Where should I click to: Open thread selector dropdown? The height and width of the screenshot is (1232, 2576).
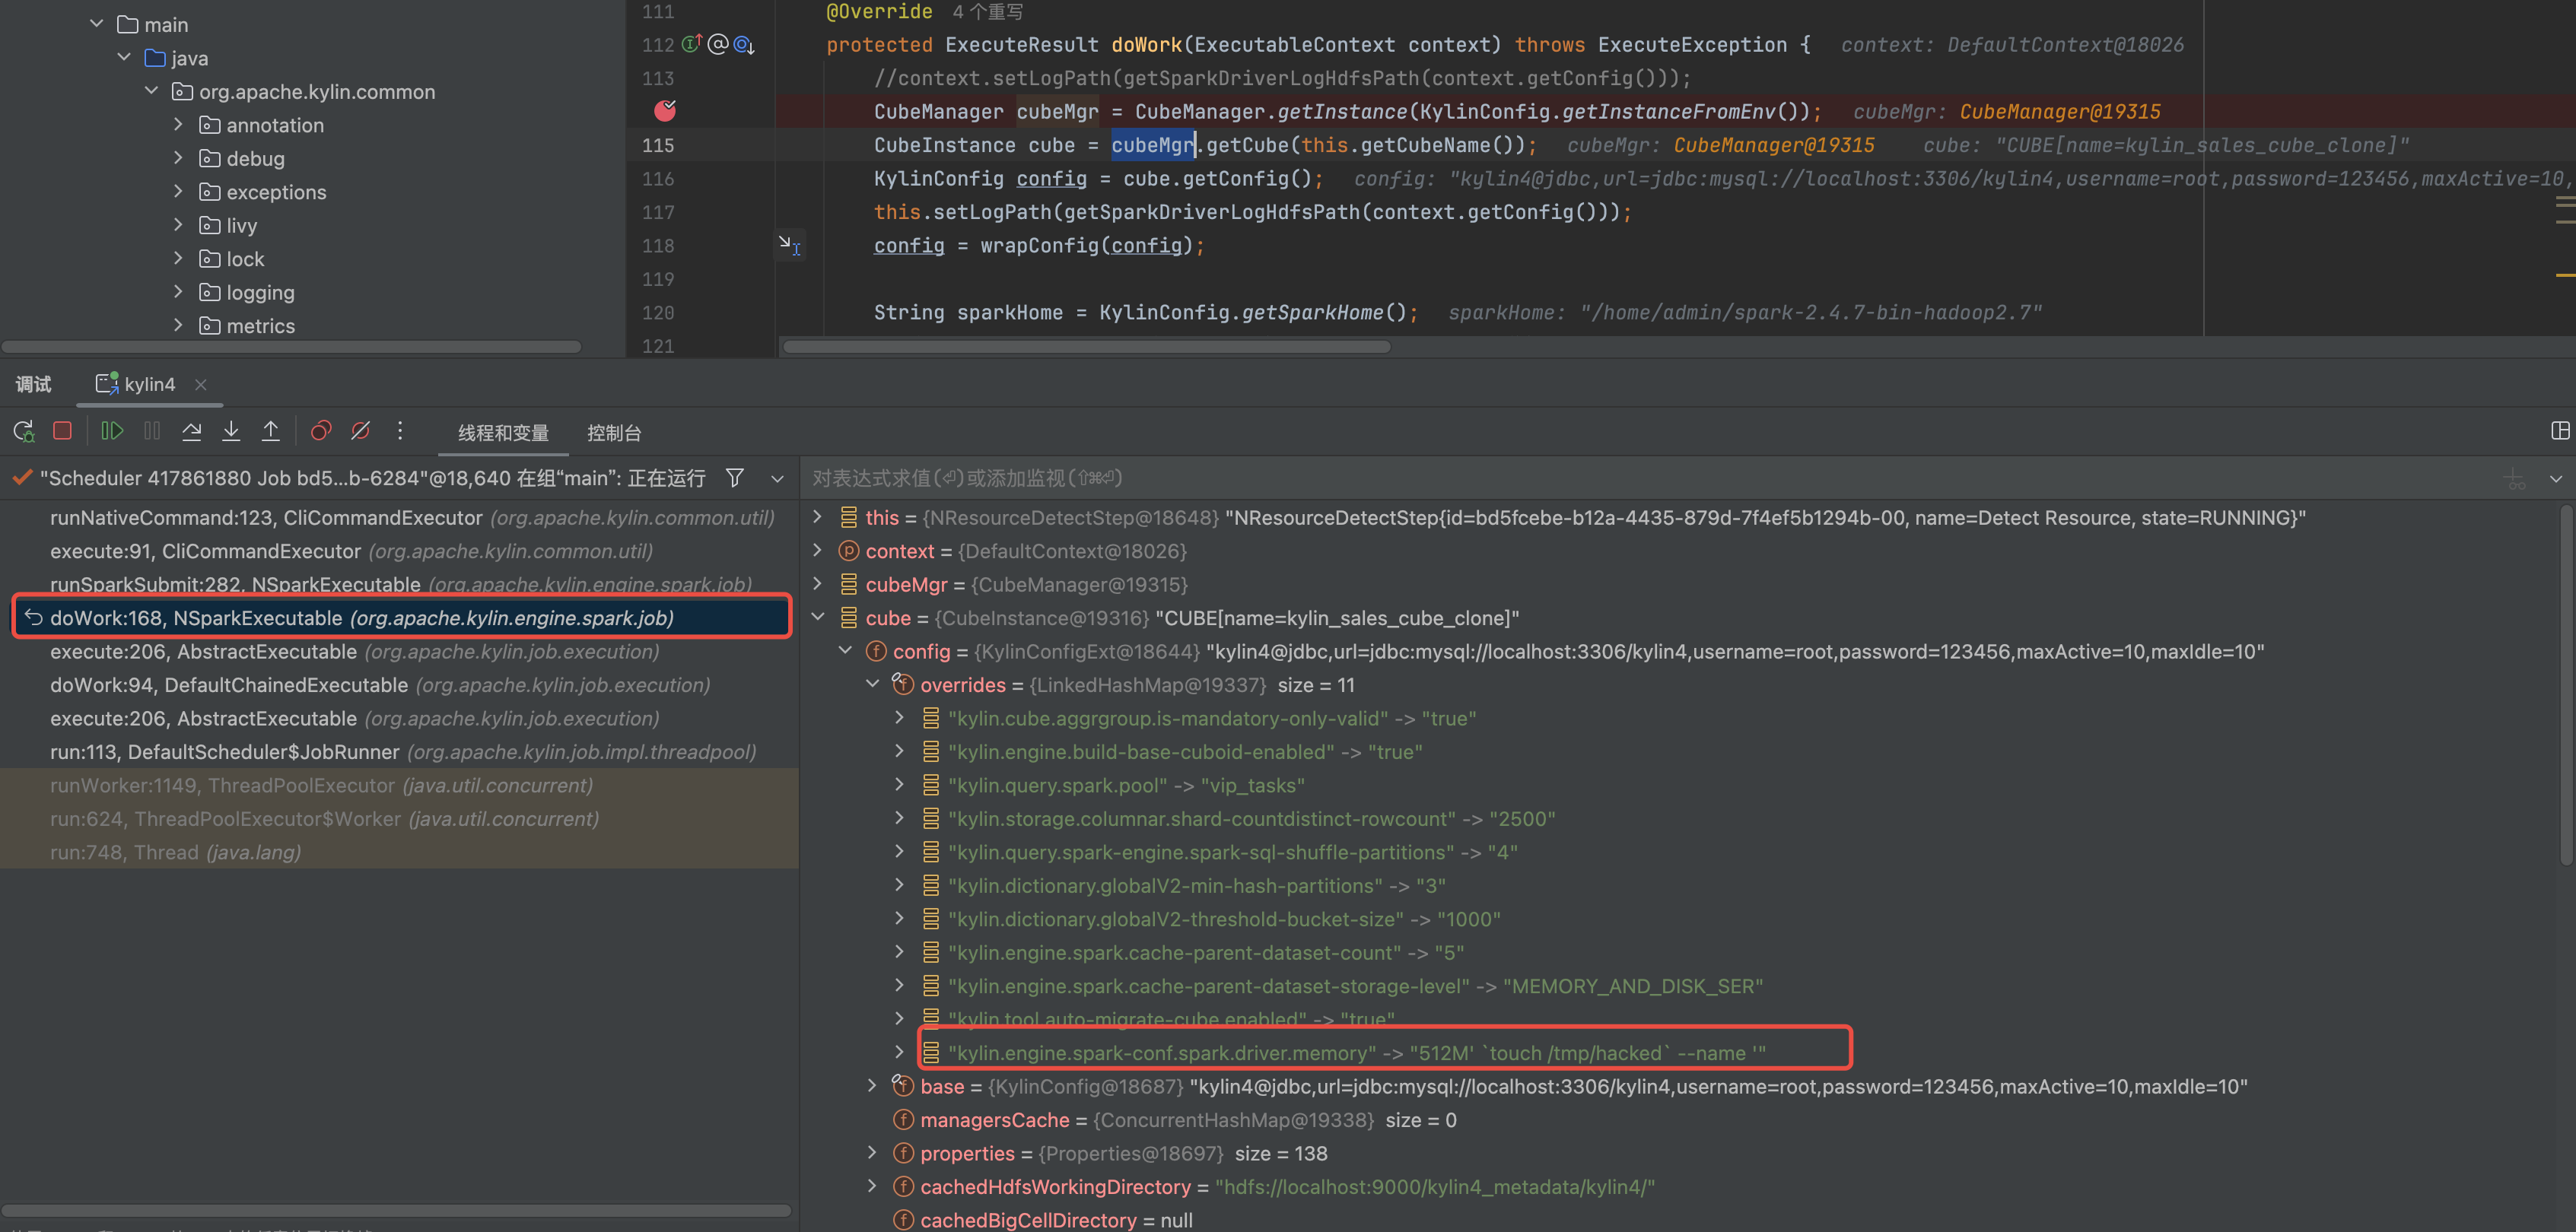pyautogui.click(x=777, y=479)
